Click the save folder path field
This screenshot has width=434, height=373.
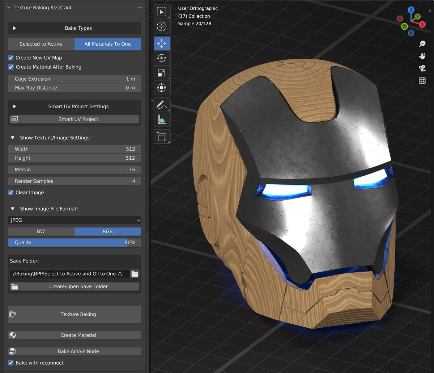tap(69, 274)
